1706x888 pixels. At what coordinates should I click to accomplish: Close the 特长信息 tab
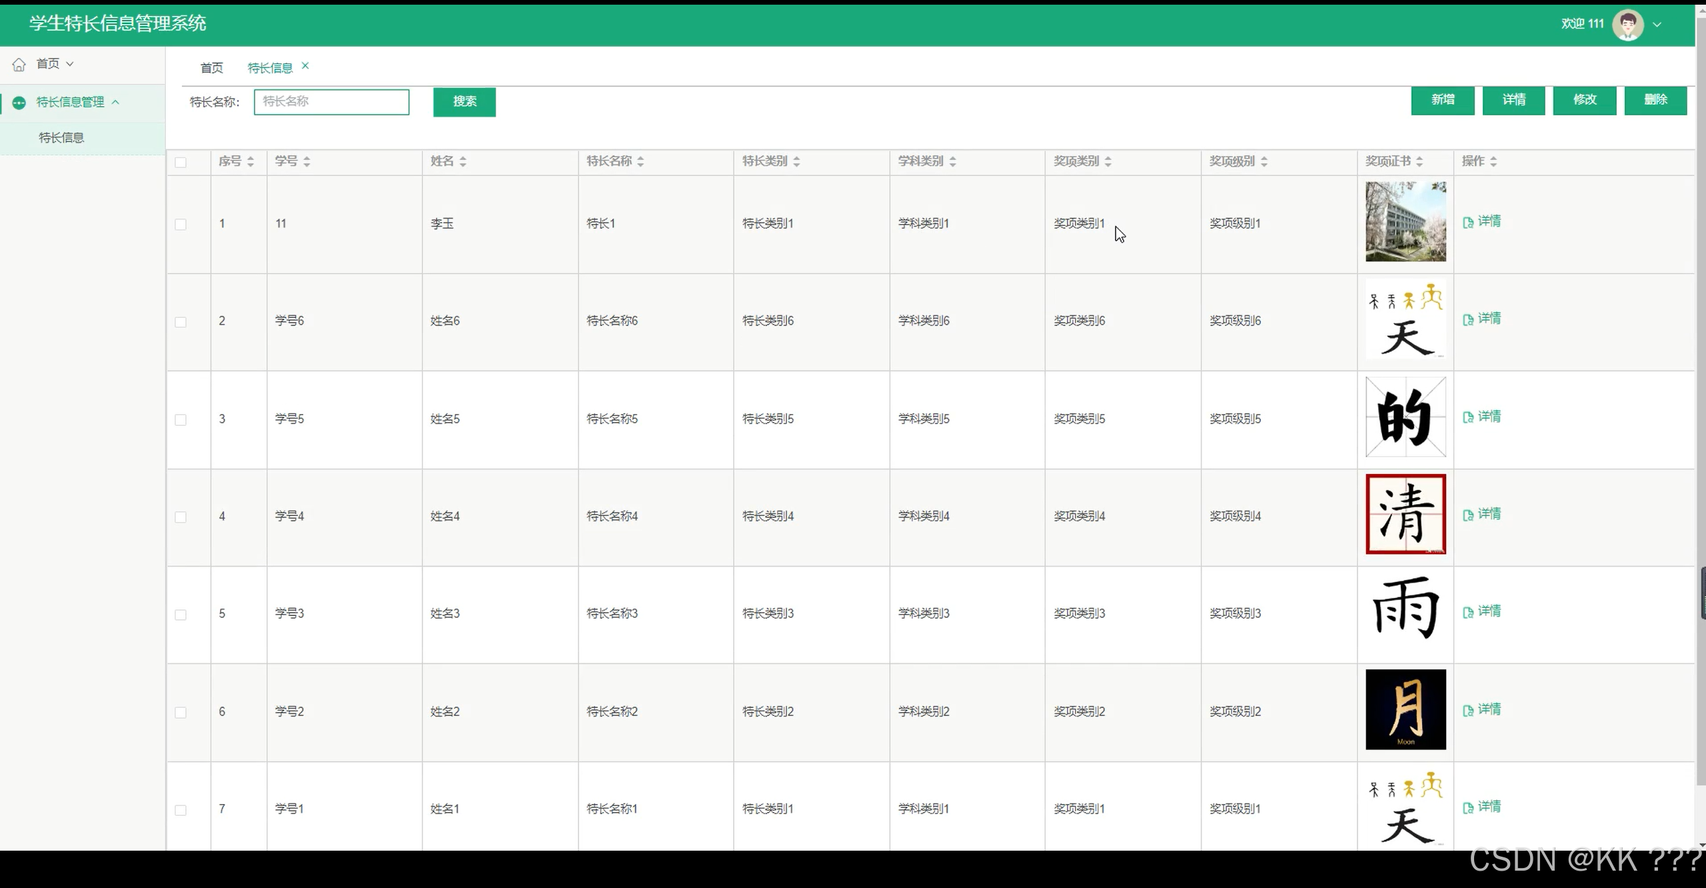pos(305,66)
